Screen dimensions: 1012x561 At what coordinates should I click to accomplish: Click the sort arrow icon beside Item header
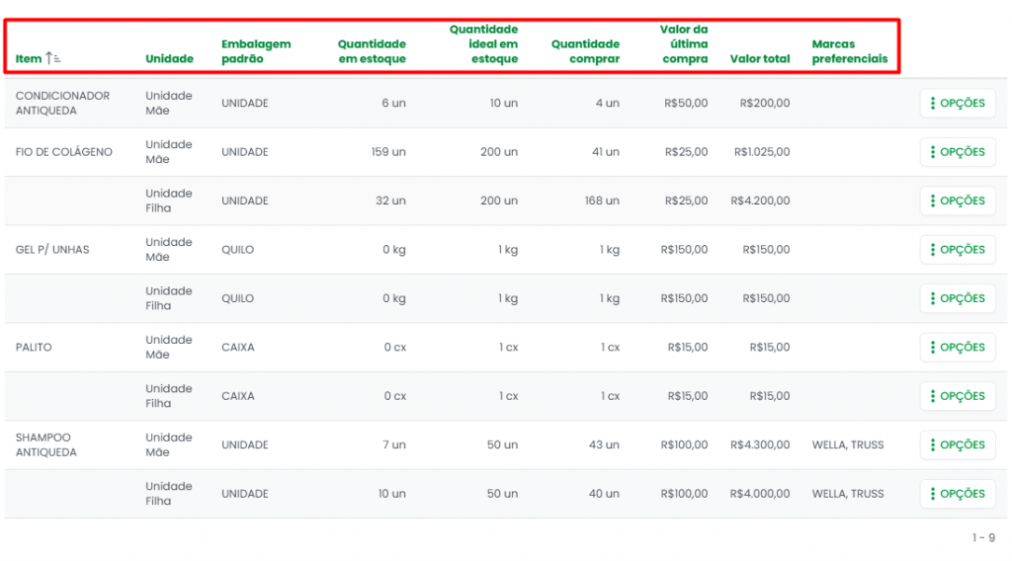coord(53,58)
